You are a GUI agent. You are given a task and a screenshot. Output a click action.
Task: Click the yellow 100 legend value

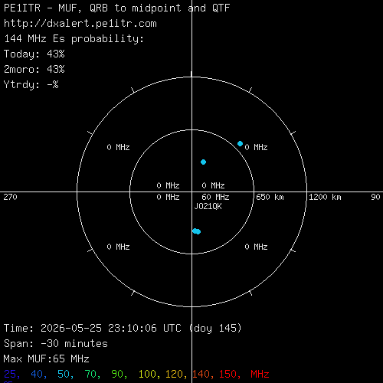coord(149,375)
